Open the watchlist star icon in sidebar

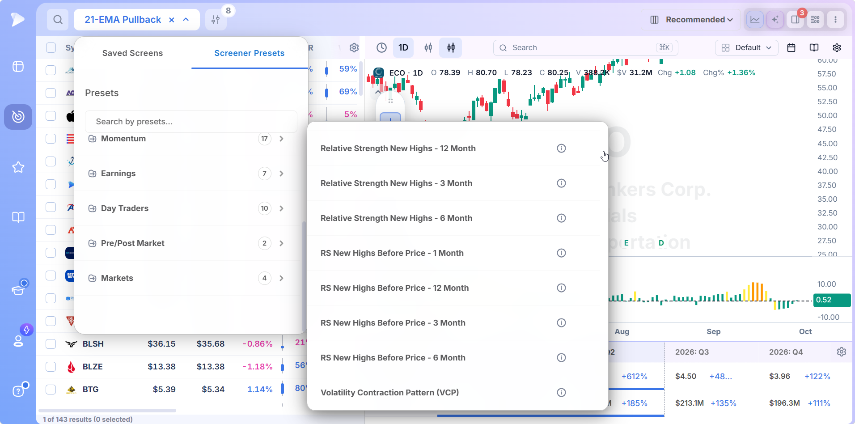(18, 167)
